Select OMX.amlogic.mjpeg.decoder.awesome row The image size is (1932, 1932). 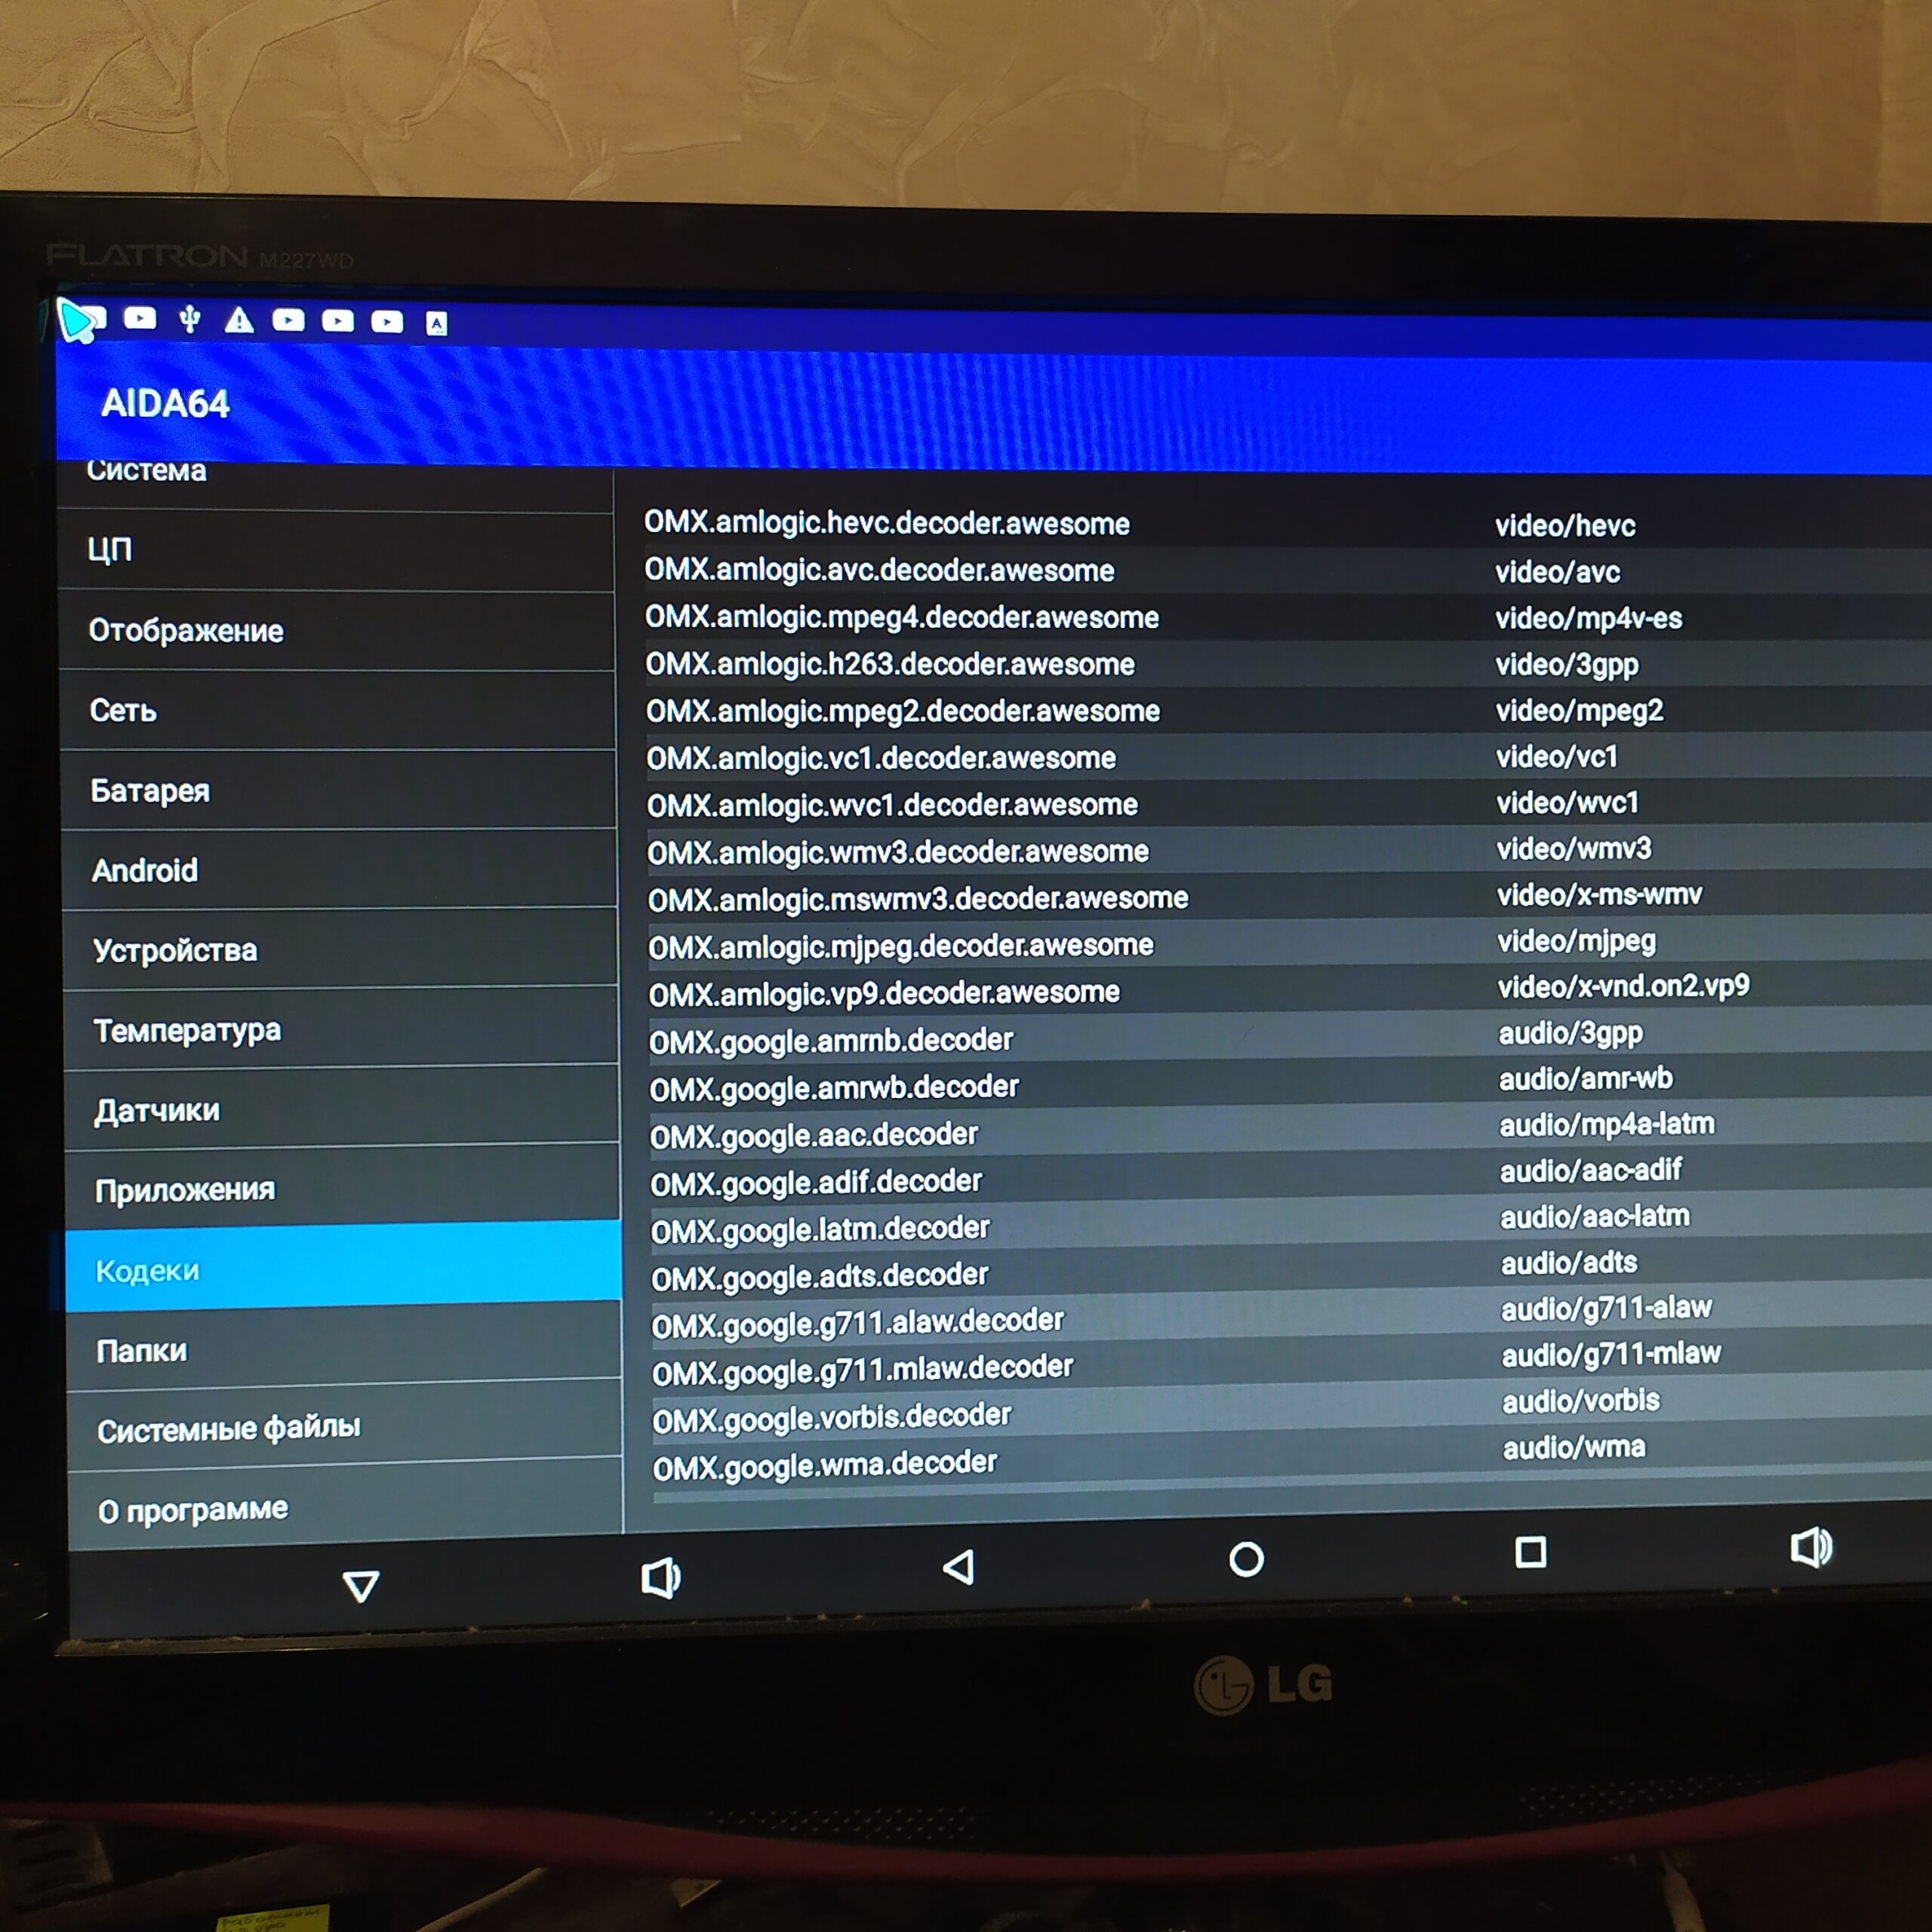pyautogui.click(x=1290, y=943)
